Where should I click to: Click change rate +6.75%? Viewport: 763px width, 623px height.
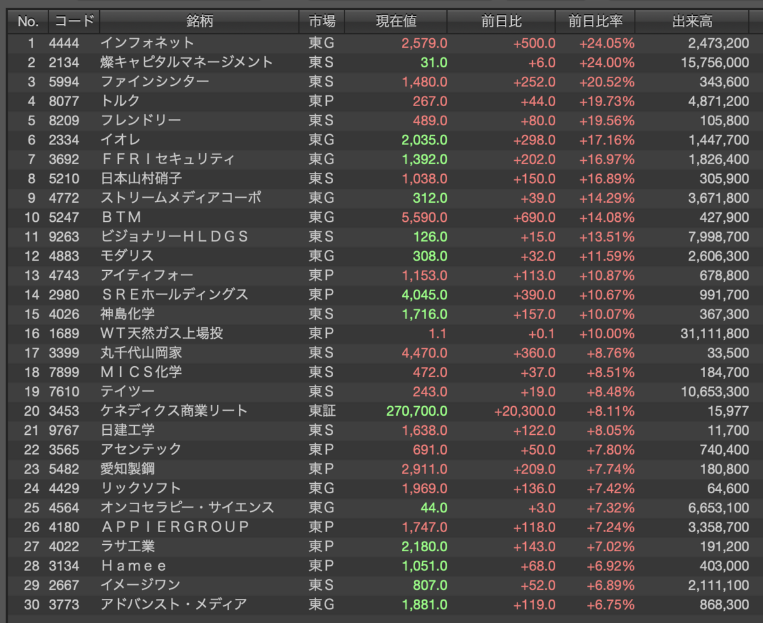pos(610,605)
